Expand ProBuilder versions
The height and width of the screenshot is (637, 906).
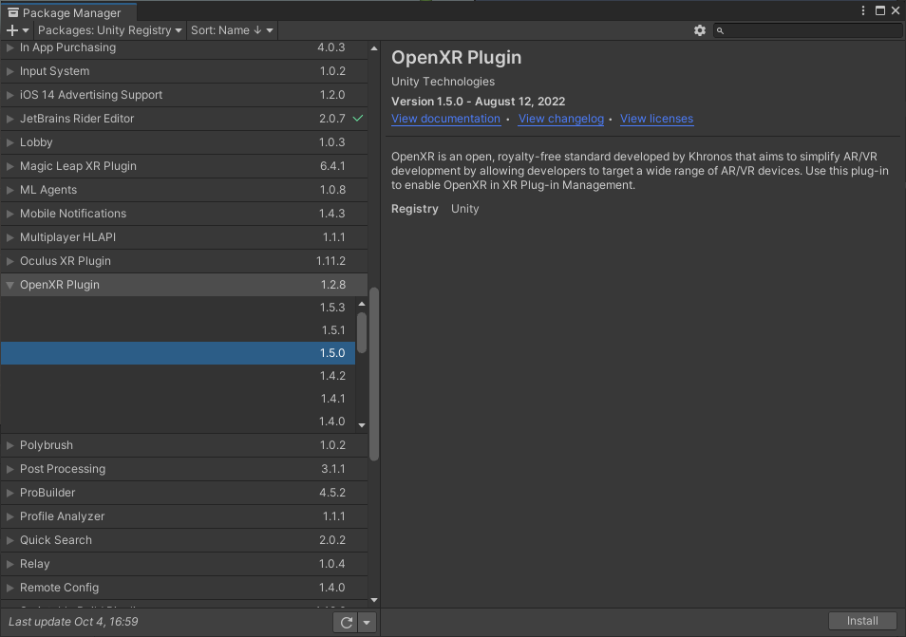click(9, 493)
